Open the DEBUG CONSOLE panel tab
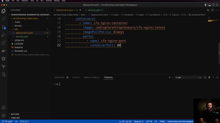This screenshot has width=220, height=123. tap(92, 78)
